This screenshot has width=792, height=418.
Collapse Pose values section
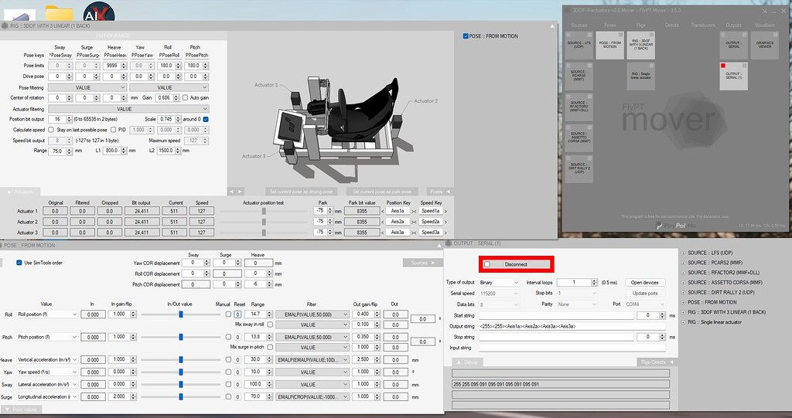point(20,410)
